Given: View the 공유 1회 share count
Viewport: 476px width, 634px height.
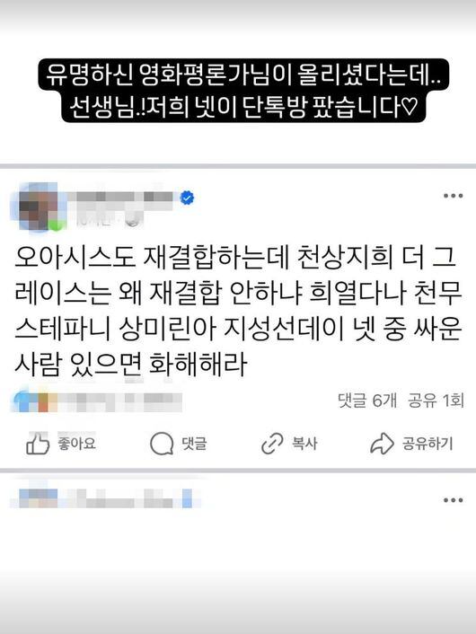Looking at the screenshot, I should click(x=436, y=401).
